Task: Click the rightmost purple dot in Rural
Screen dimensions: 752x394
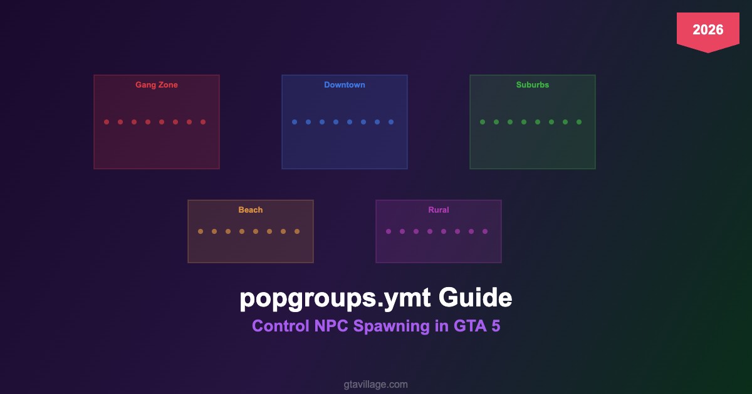Action: click(x=485, y=231)
